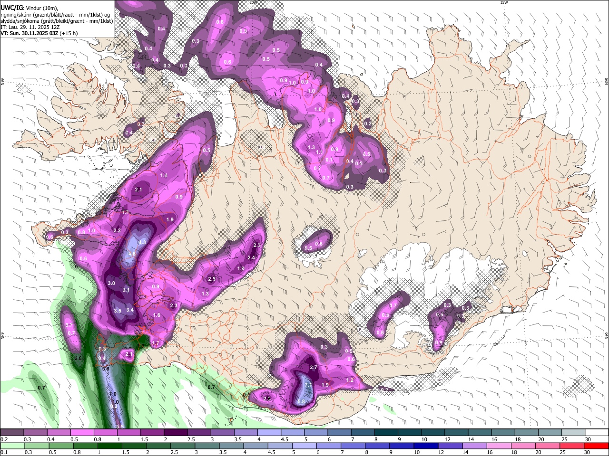
Task: Select the bright pink snow-scale swatch labeled 0.5
Action: pos(82,433)
